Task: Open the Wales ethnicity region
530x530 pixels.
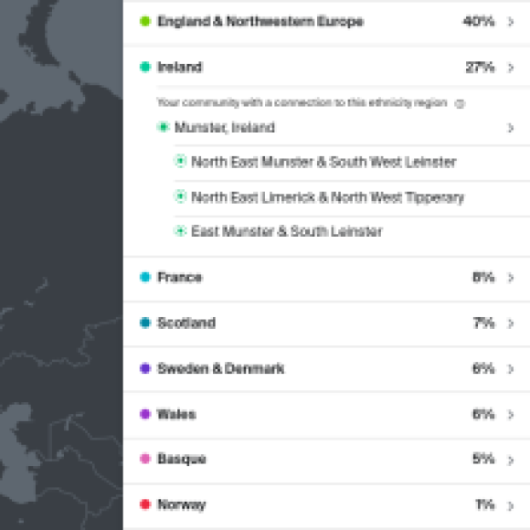Action: point(327,414)
